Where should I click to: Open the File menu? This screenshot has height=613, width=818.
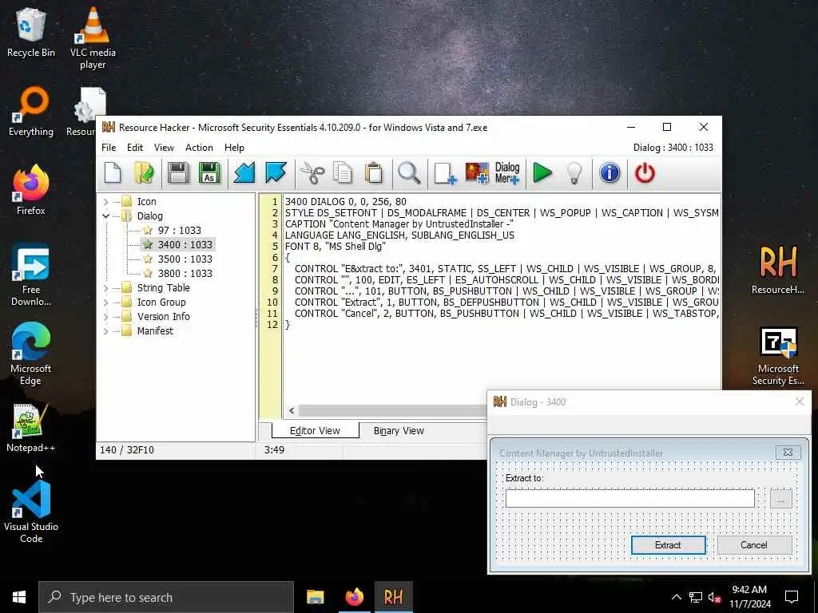pyautogui.click(x=109, y=148)
